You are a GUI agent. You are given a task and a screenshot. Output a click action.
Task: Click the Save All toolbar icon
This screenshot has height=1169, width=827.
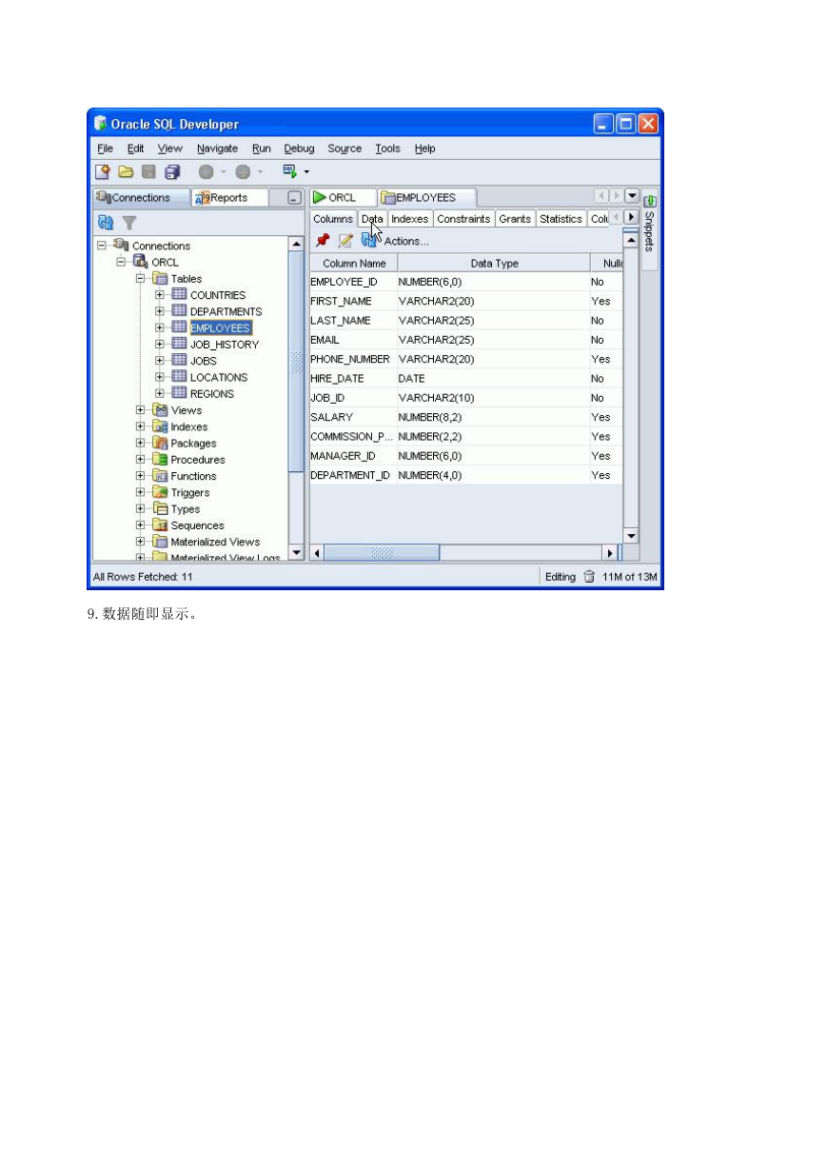tap(172, 172)
